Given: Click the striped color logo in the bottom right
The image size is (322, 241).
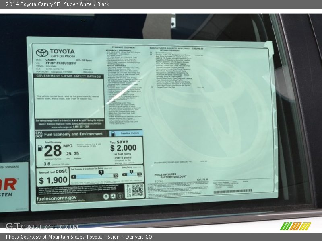Looking at the screenshot, I should click(x=295, y=226).
